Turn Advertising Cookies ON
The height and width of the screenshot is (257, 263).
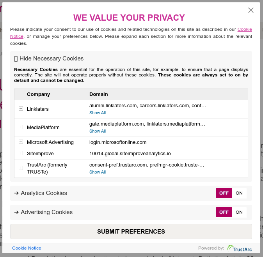(x=239, y=212)
